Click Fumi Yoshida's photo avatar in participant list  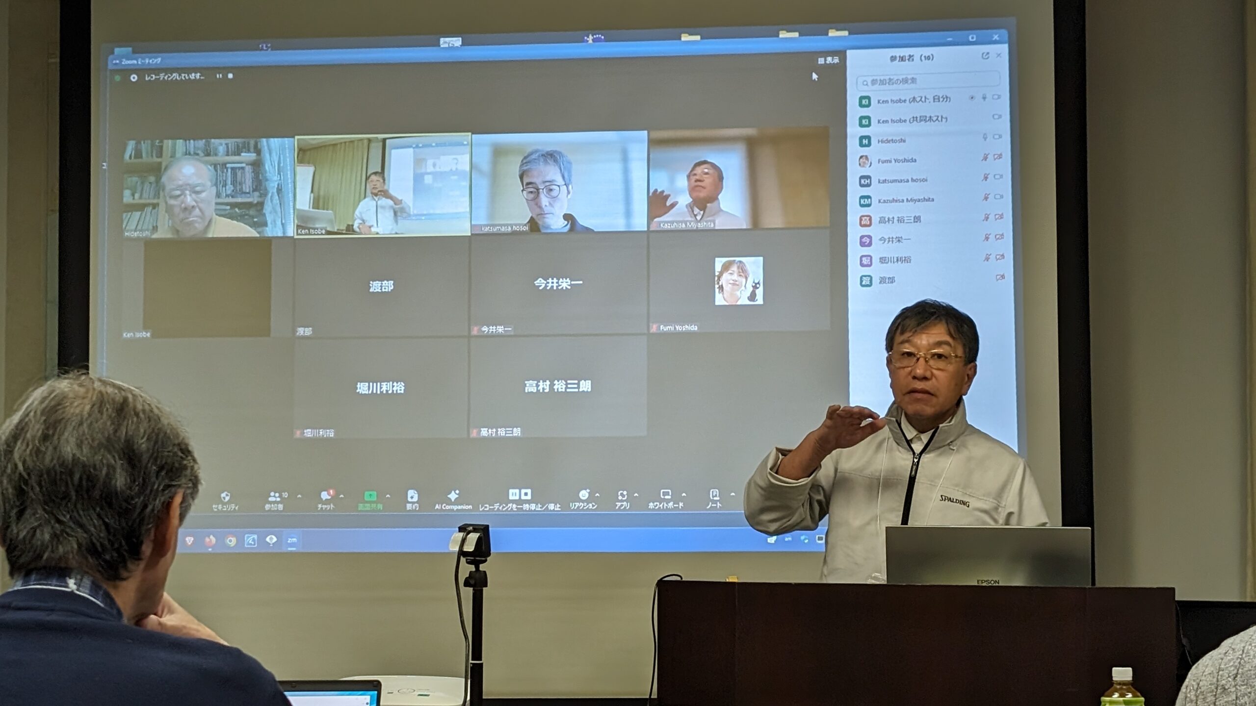click(x=864, y=161)
